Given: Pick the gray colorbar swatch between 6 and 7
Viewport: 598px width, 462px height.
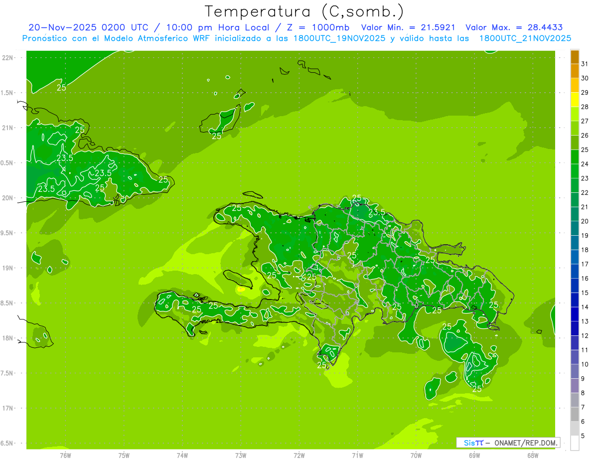Looking at the screenshot, I should pyautogui.click(x=575, y=414).
